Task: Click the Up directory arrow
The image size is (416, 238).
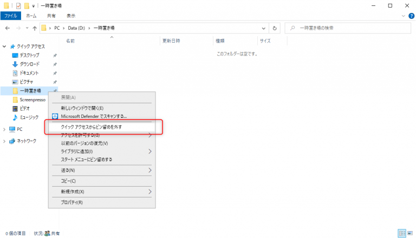Action: point(35,28)
